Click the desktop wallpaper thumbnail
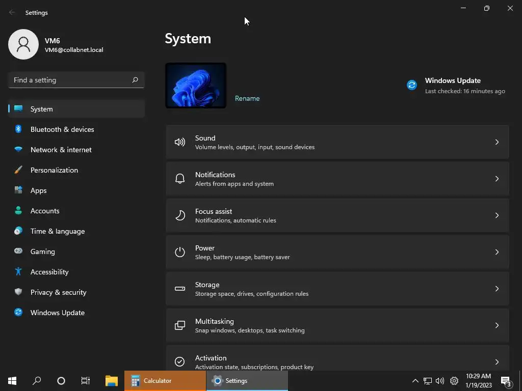 tap(196, 86)
